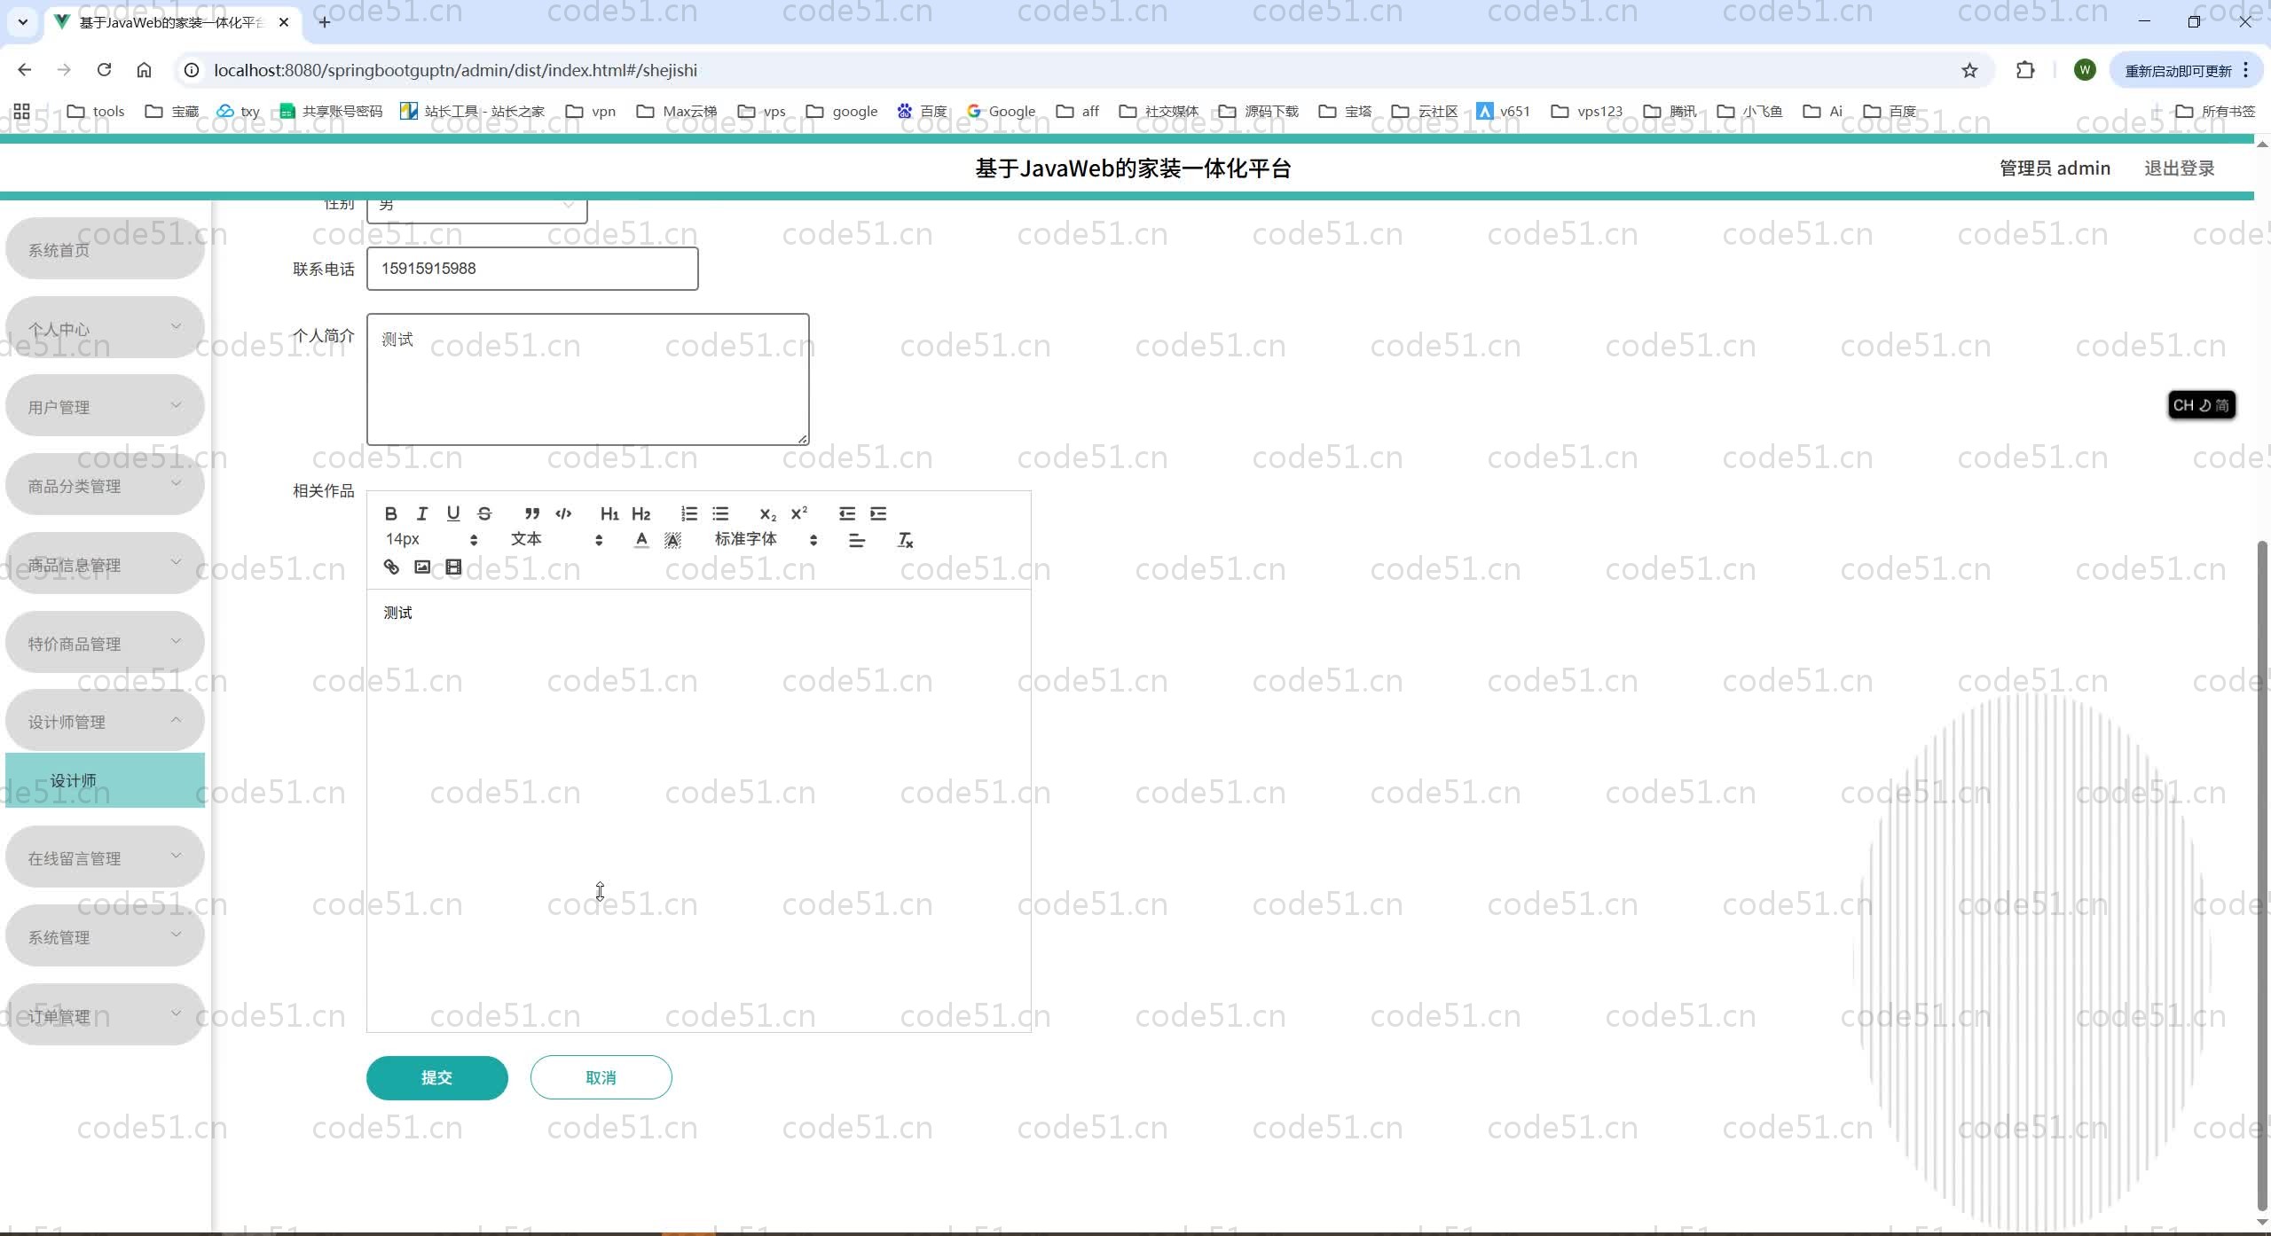The image size is (2271, 1236).
Task: Insert an image in the editor
Action: tap(422, 567)
